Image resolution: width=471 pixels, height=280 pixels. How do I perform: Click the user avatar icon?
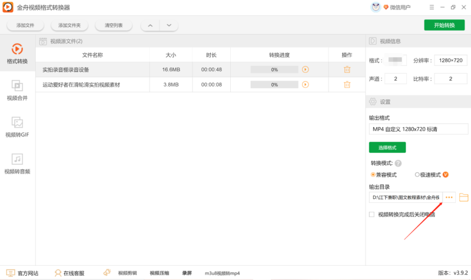(x=376, y=7)
